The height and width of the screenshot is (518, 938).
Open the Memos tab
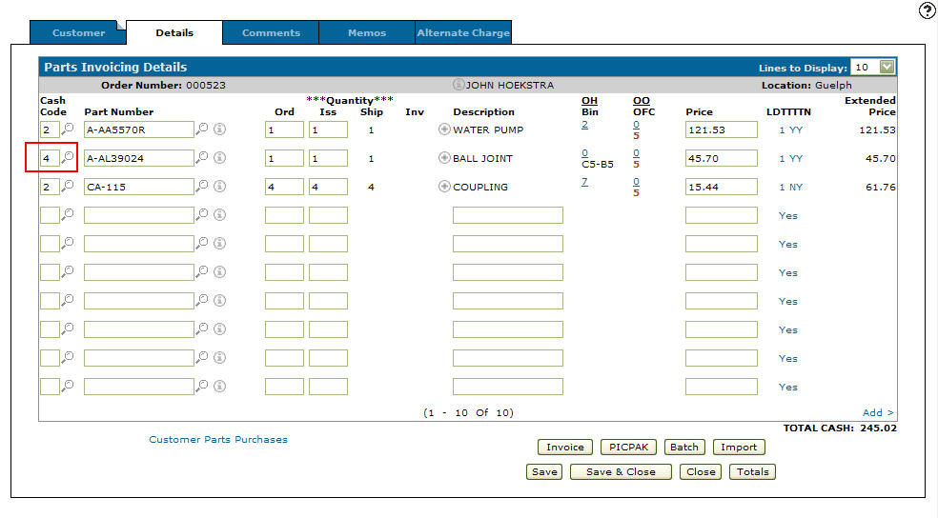(x=367, y=33)
